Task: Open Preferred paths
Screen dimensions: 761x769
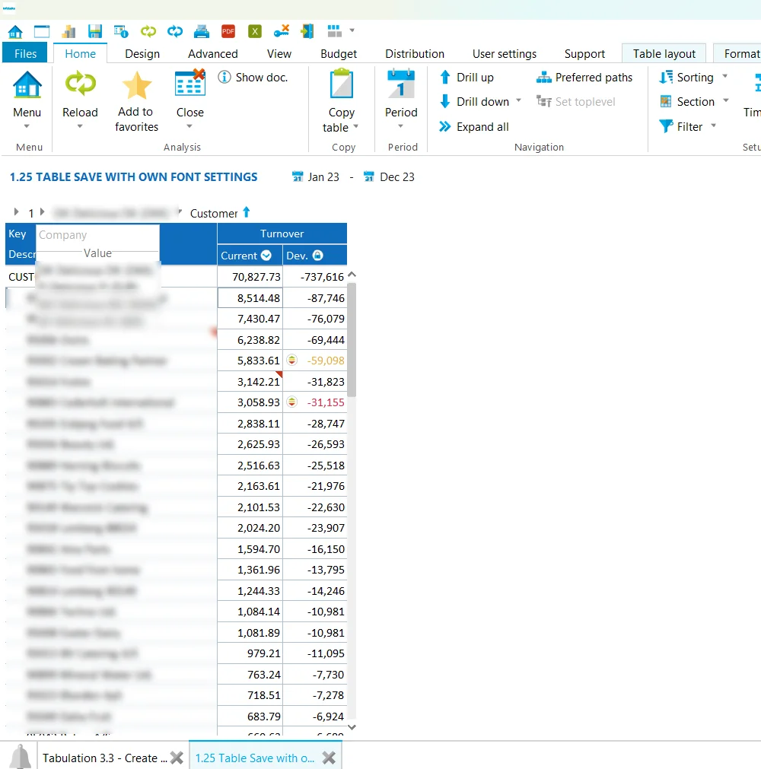Action: point(584,77)
